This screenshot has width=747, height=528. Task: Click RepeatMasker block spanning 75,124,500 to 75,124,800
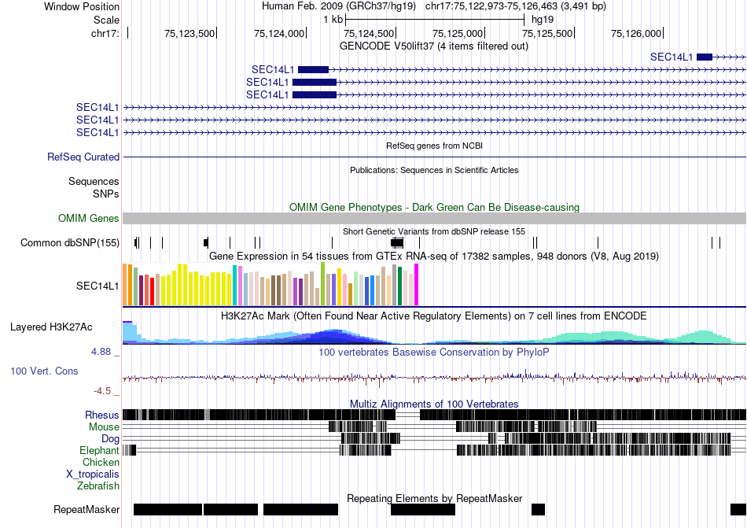(422, 509)
